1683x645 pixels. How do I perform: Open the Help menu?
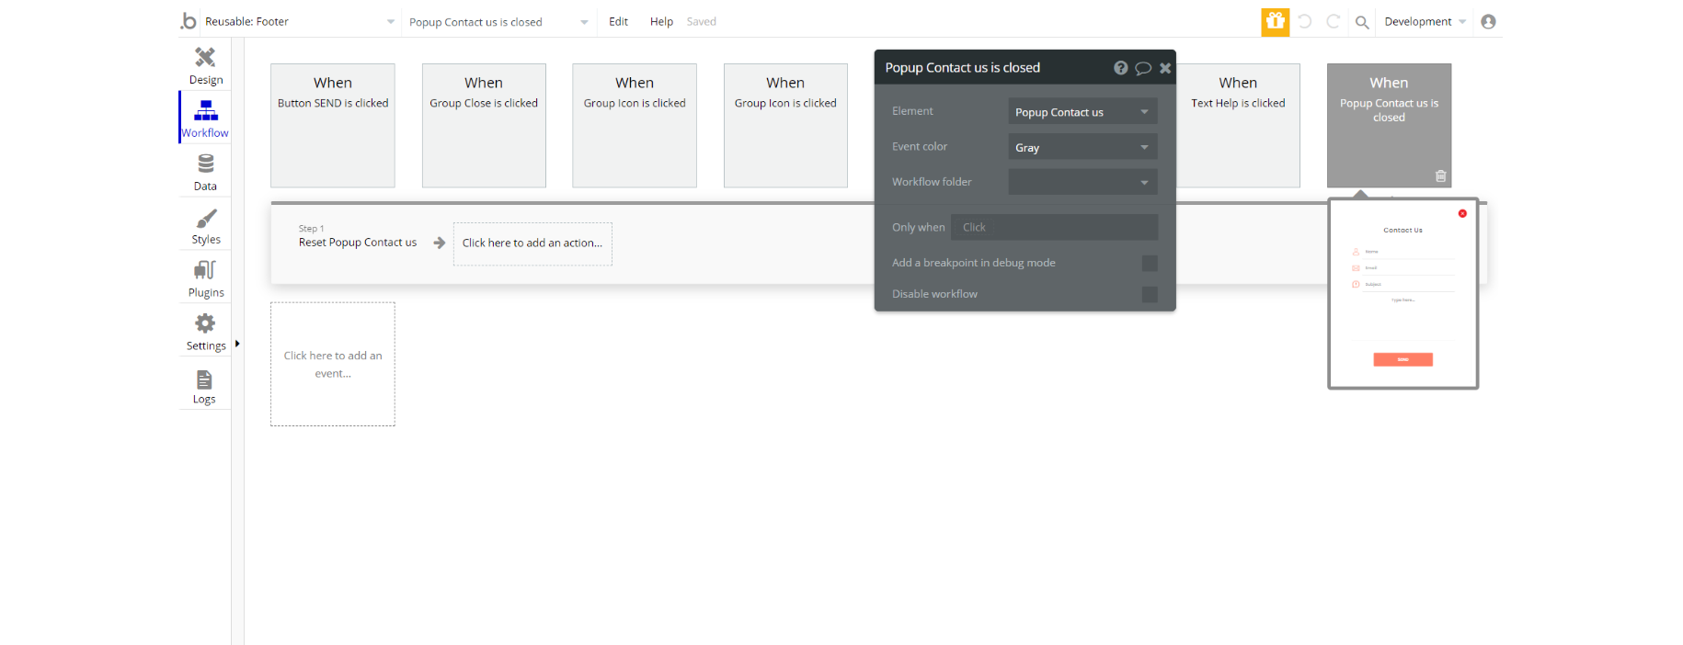[661, 22]
